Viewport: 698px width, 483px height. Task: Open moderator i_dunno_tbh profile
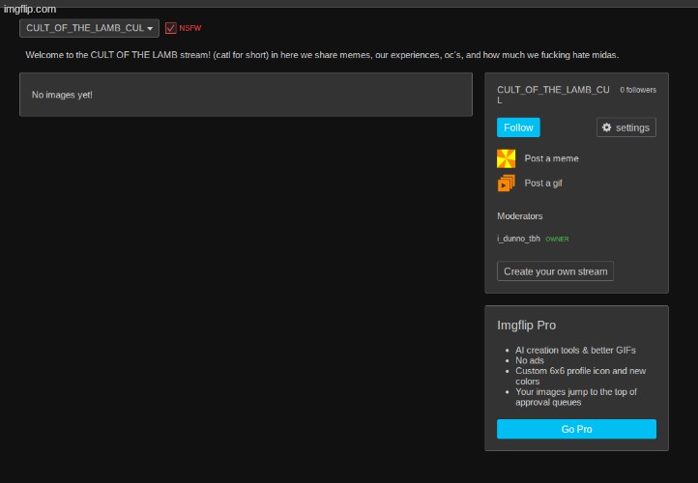pos(518,239)
